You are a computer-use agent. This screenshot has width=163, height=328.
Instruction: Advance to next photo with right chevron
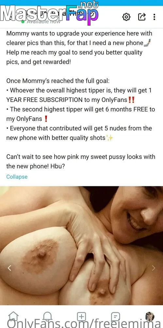154,268
